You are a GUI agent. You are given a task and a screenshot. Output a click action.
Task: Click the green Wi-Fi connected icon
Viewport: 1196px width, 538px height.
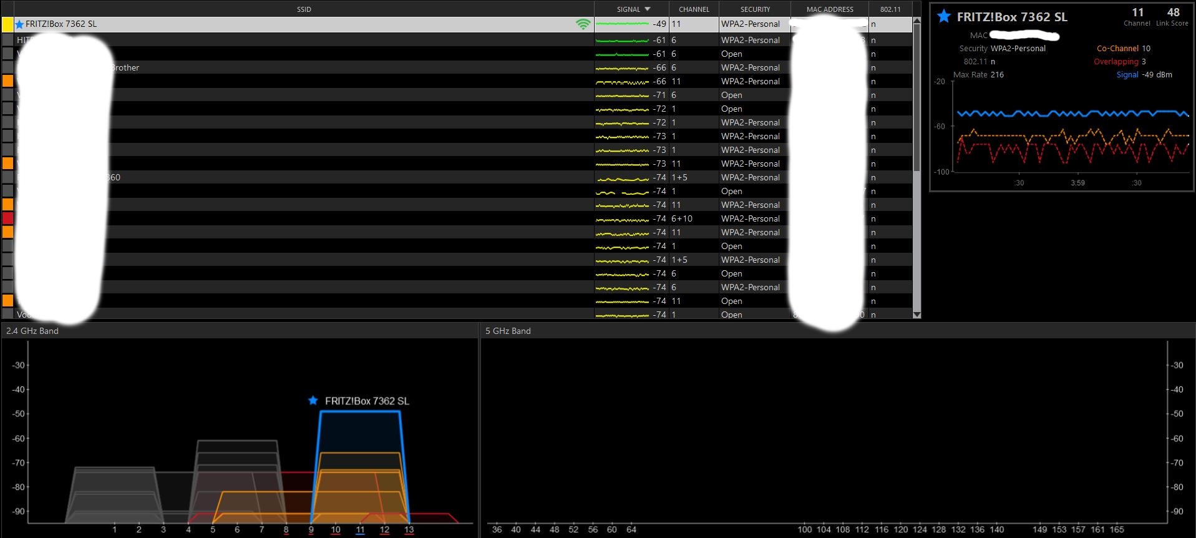[583, 24]
